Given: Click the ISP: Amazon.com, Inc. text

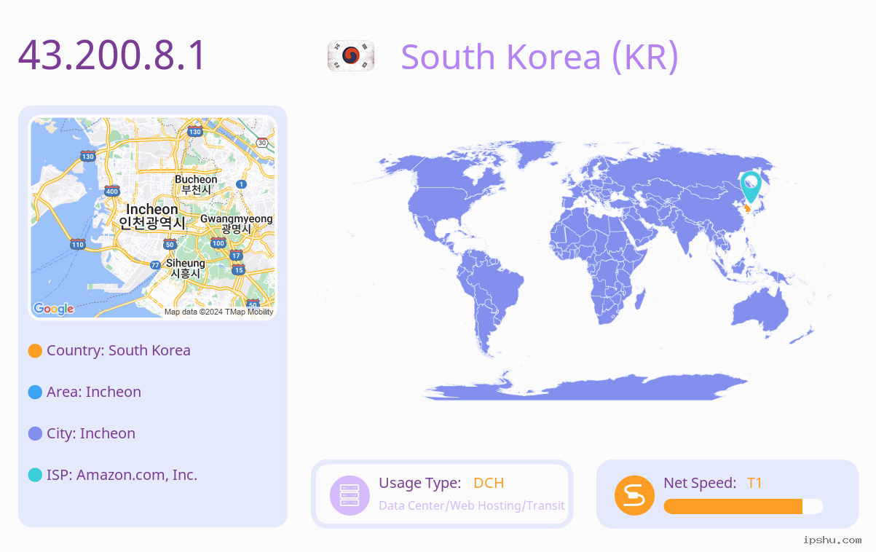Looking at the screenshot, I should point(122,475).
